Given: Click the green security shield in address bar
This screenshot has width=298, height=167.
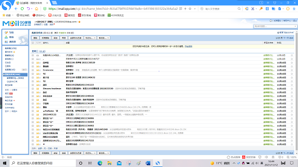Looking at the screenshot, I should tap(45, 9).
